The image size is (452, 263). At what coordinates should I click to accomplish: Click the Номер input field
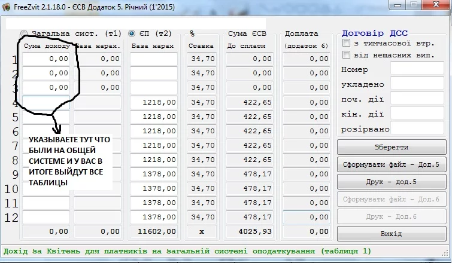coord(417,69)
